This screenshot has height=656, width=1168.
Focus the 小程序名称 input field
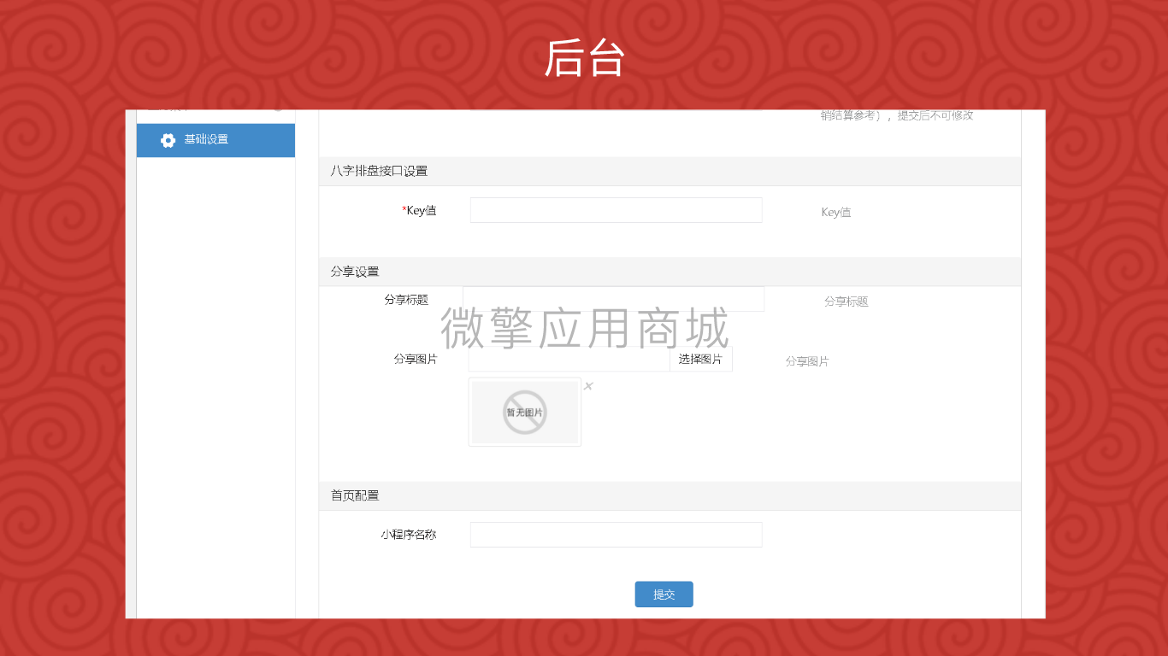point(616,535)
